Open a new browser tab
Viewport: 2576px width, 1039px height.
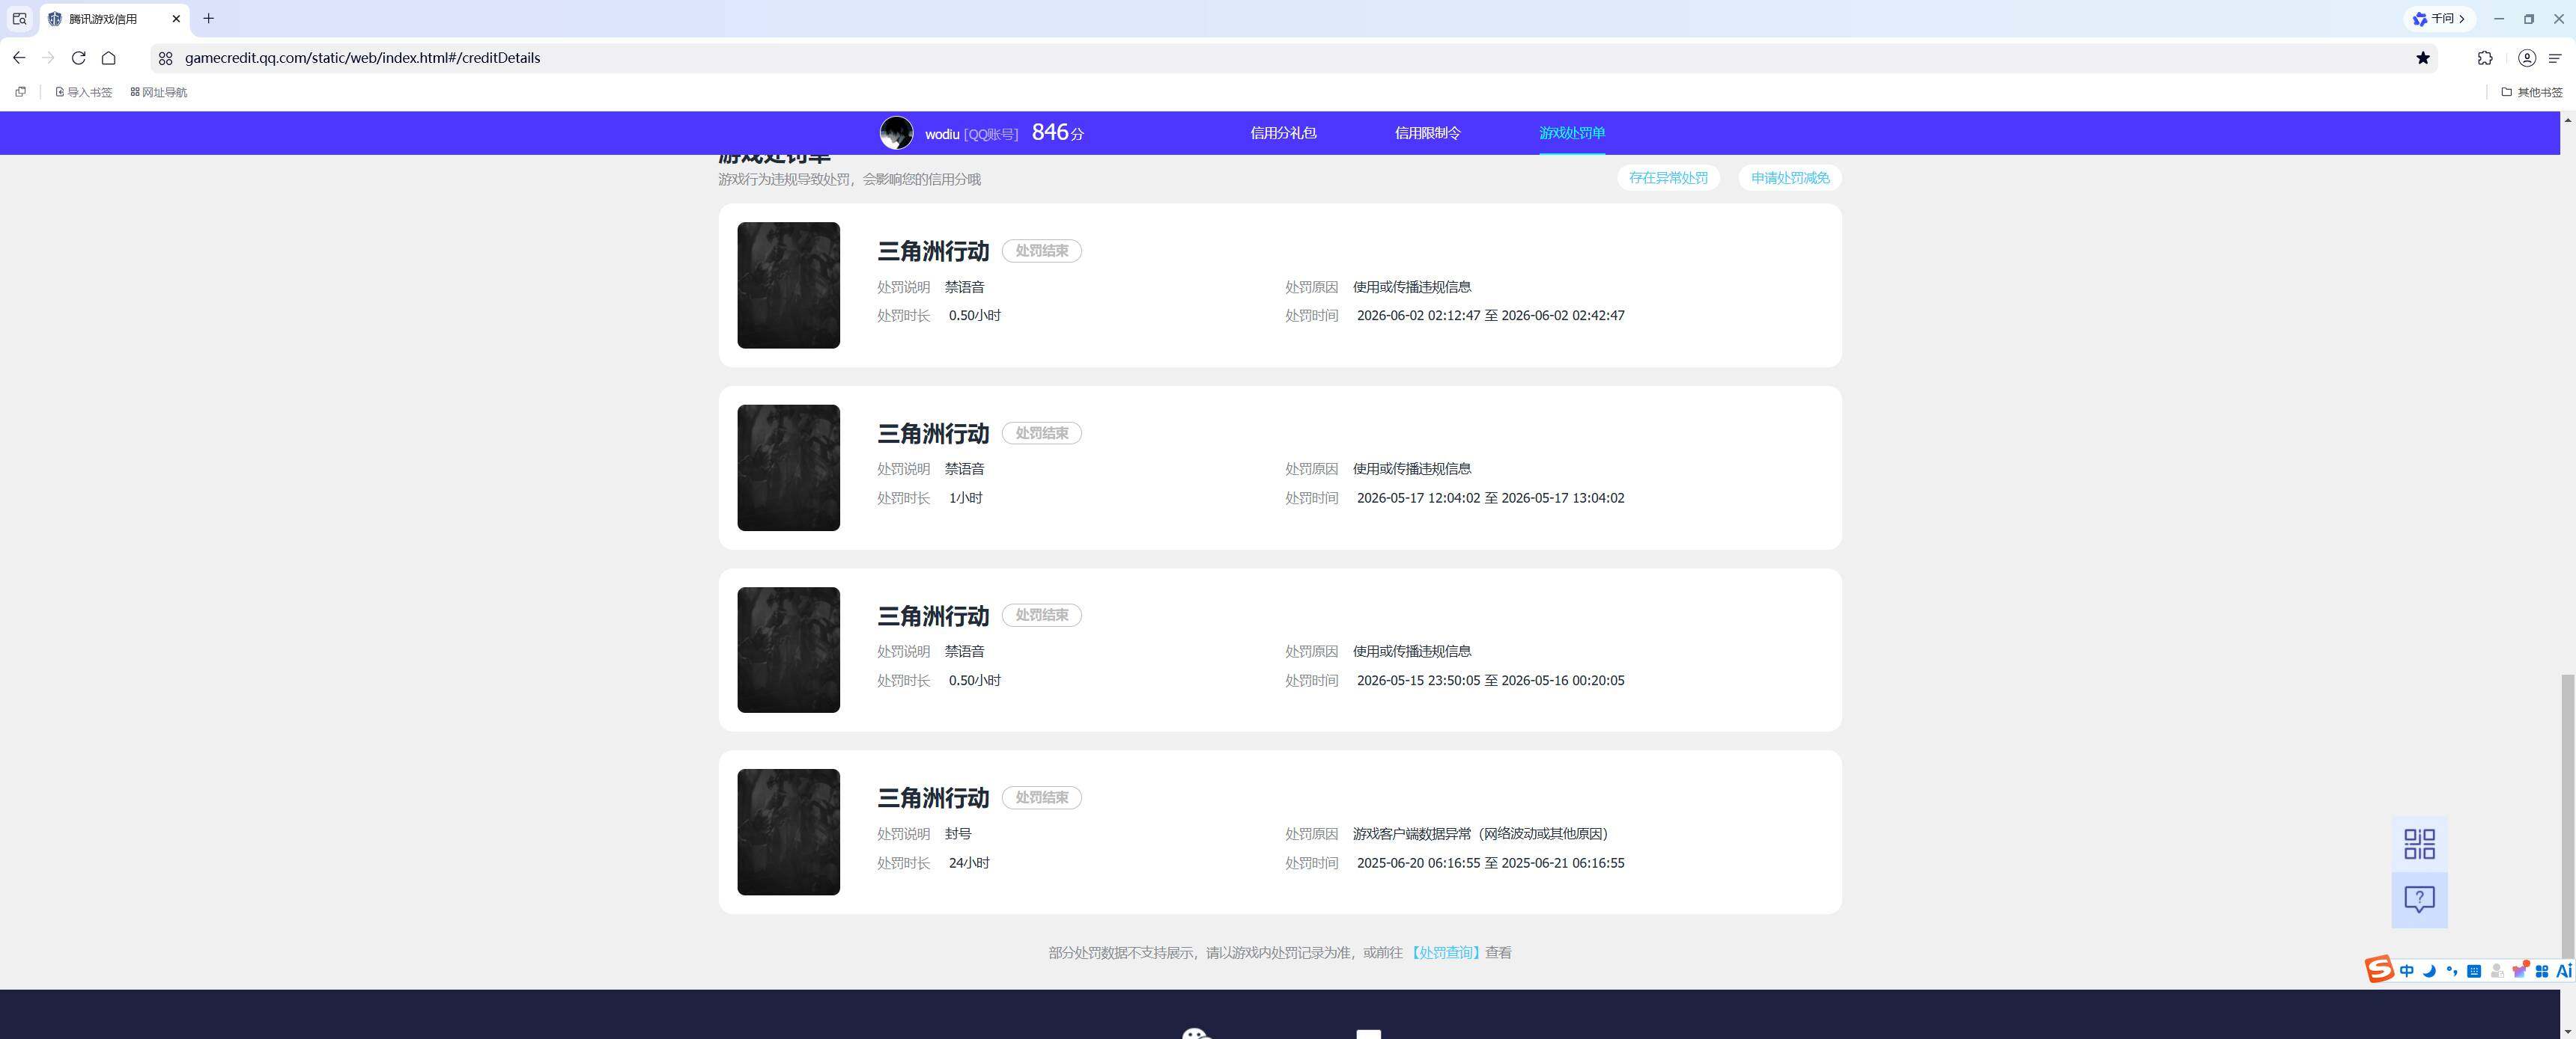pos(208,19)
